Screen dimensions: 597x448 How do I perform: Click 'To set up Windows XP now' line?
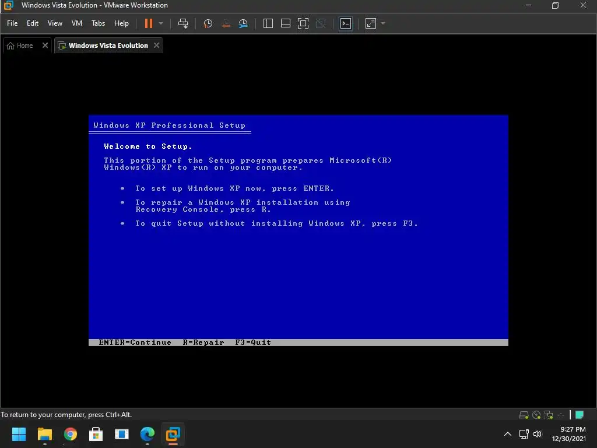pyautogui.click(x=234, y=188)
